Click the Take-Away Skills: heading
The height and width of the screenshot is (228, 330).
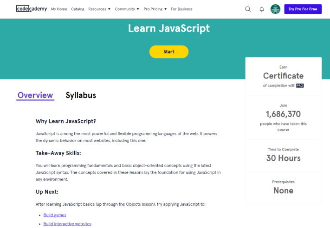pos(58,153)
